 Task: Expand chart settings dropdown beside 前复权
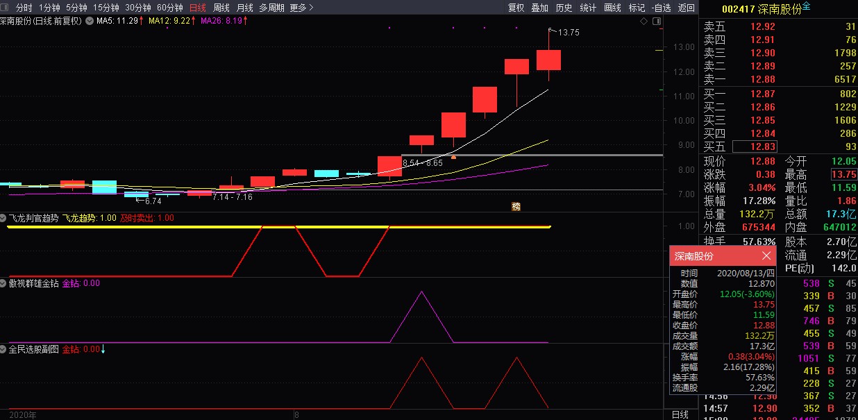pyautogui.click(x=87, y=22)
